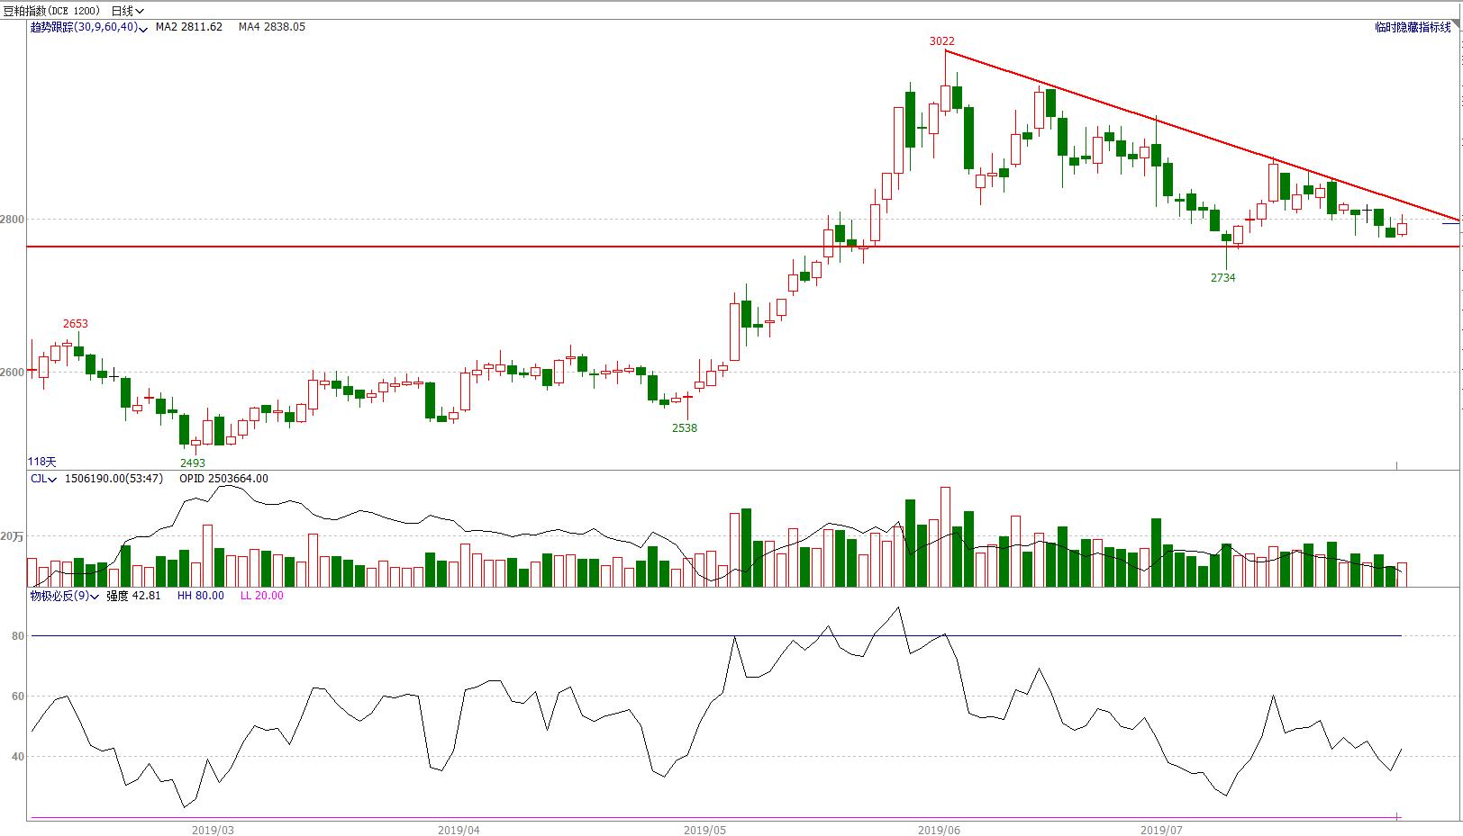The height and width of the screenshot is (836, 1463).
Task: Select the red descending trendline from 3022
Action: 1203,135
